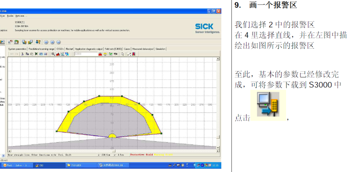Screen dimensions: 350x172
Task: Click the vertical scrollbar up arrow
Action: click(218, 59)
